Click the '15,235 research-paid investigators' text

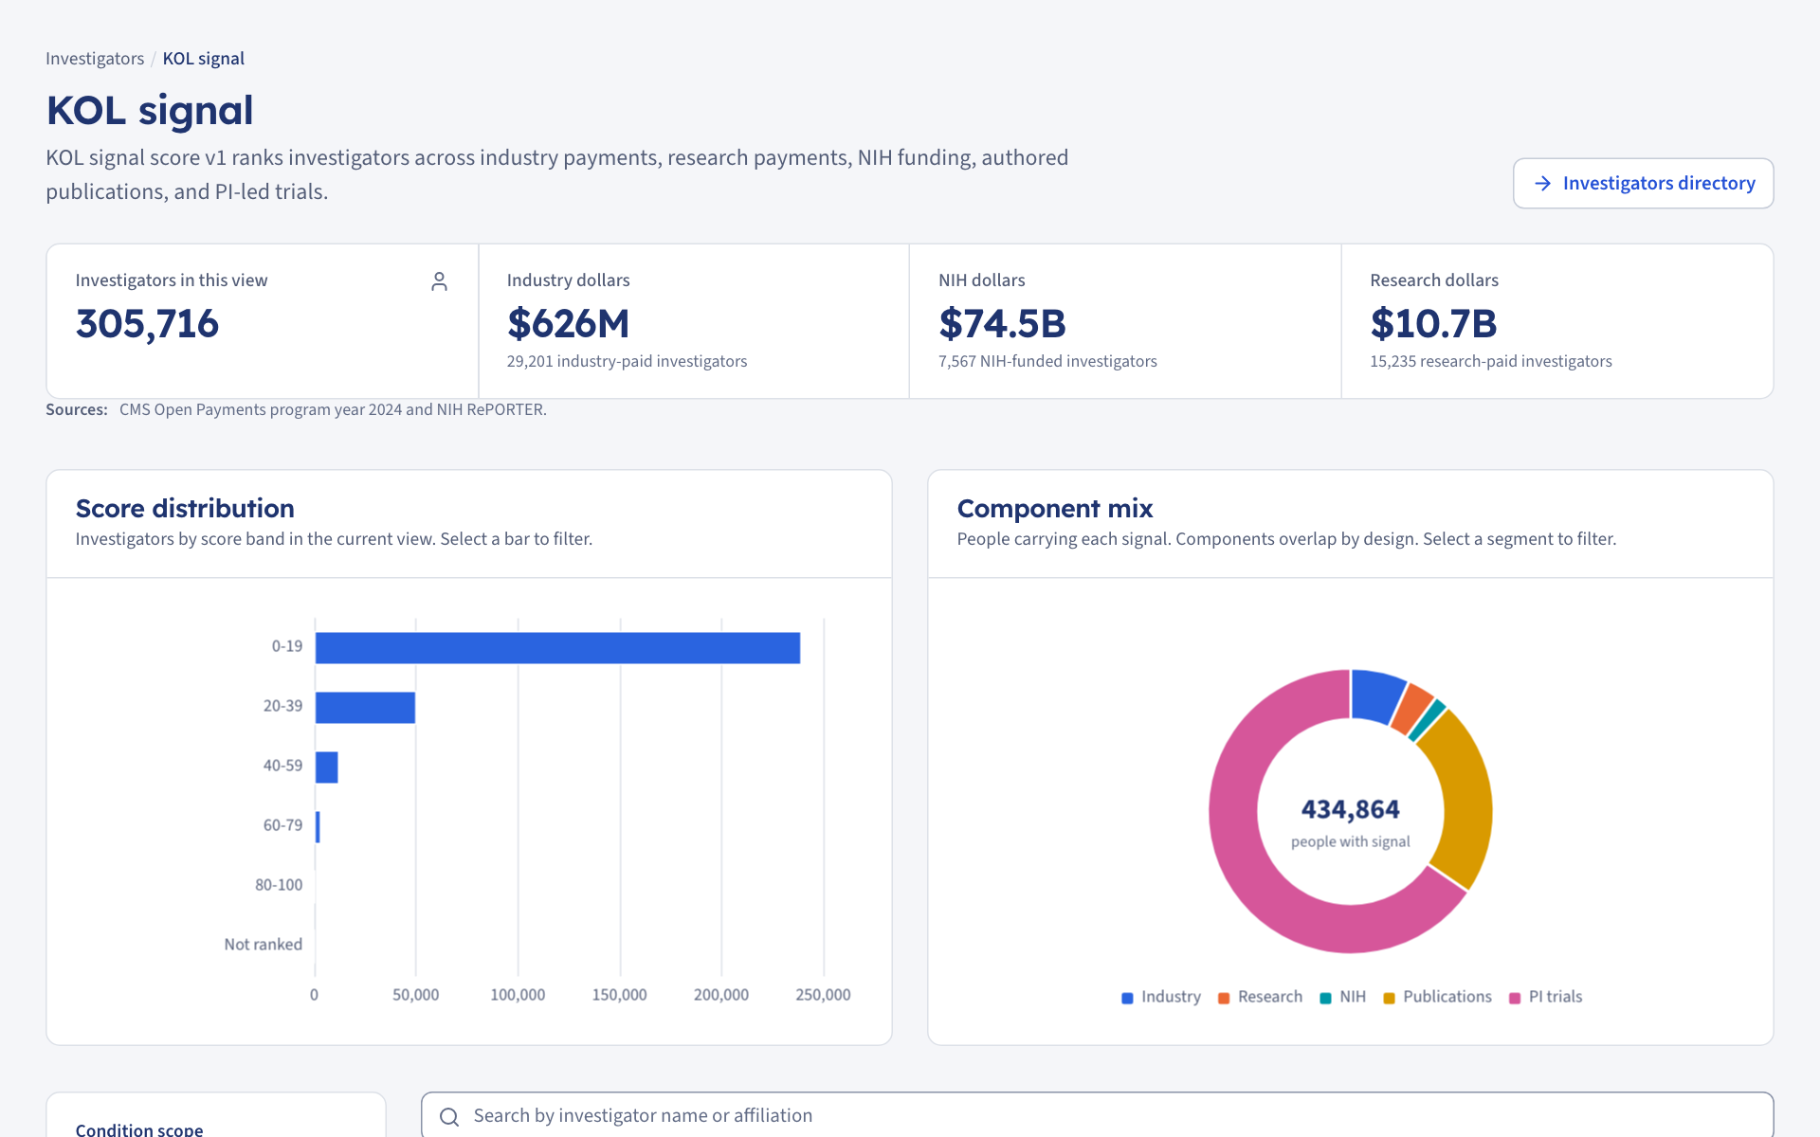pyautogui.click(x=1490, y=361)
